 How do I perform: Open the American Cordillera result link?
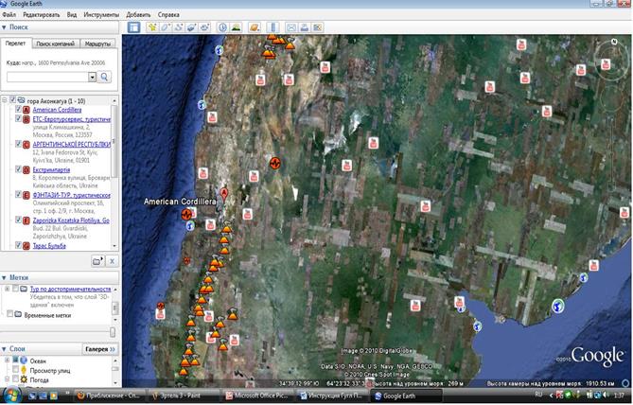click(57, 110)
